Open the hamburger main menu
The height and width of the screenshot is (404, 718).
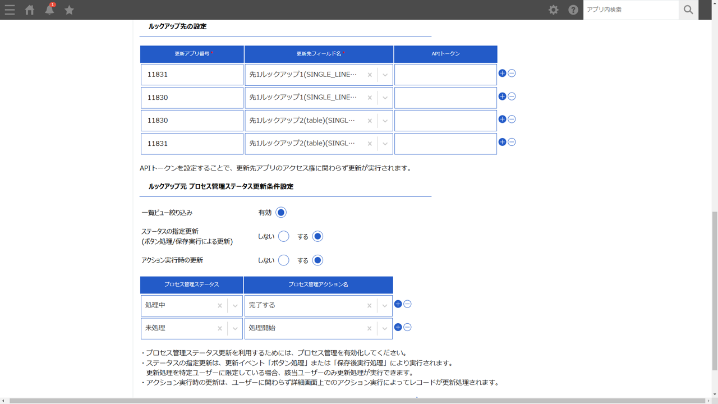click(x=10, y=10)
